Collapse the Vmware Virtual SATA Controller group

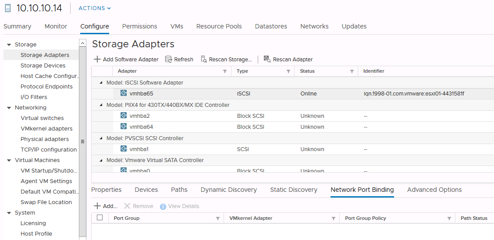click(101, 160)
